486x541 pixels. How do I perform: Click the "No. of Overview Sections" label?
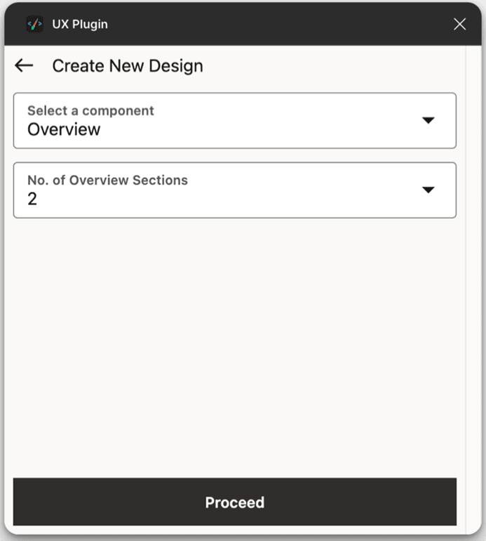[x=107, y=180]
